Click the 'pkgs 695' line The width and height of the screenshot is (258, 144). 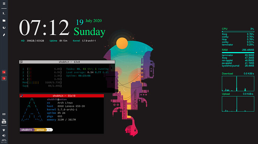tap(55, 116)
